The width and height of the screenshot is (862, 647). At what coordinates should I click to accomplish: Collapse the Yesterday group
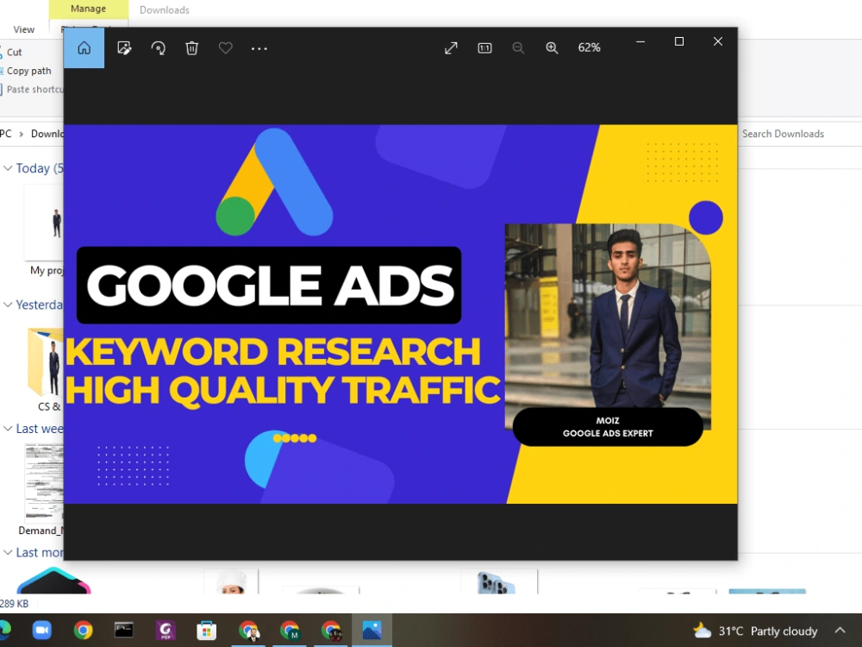coord(8,305)
